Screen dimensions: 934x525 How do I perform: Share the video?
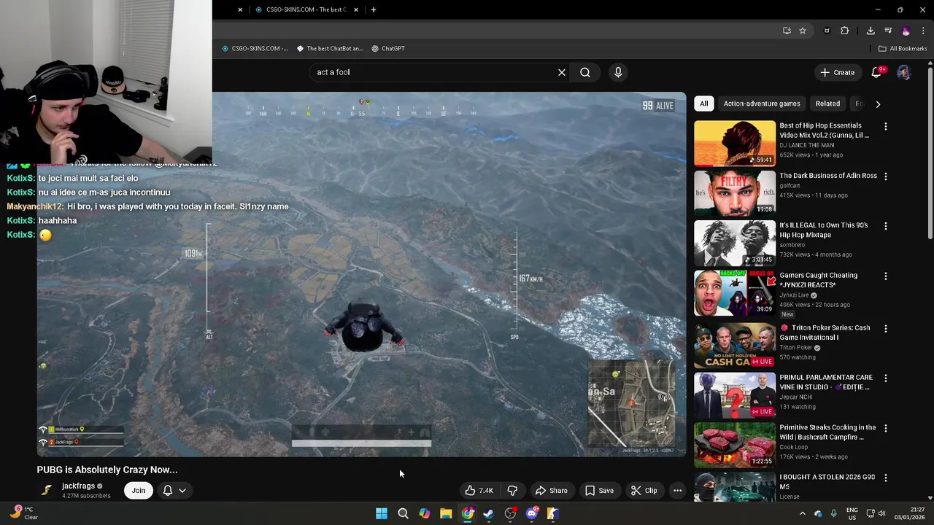click(x=551, y=491)
